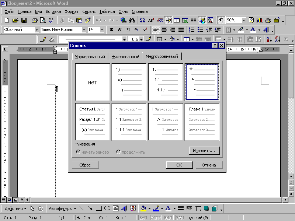Increase indent toolbar icon
Image resolution: width=295 pixels, height=221 pixels.
218,30
